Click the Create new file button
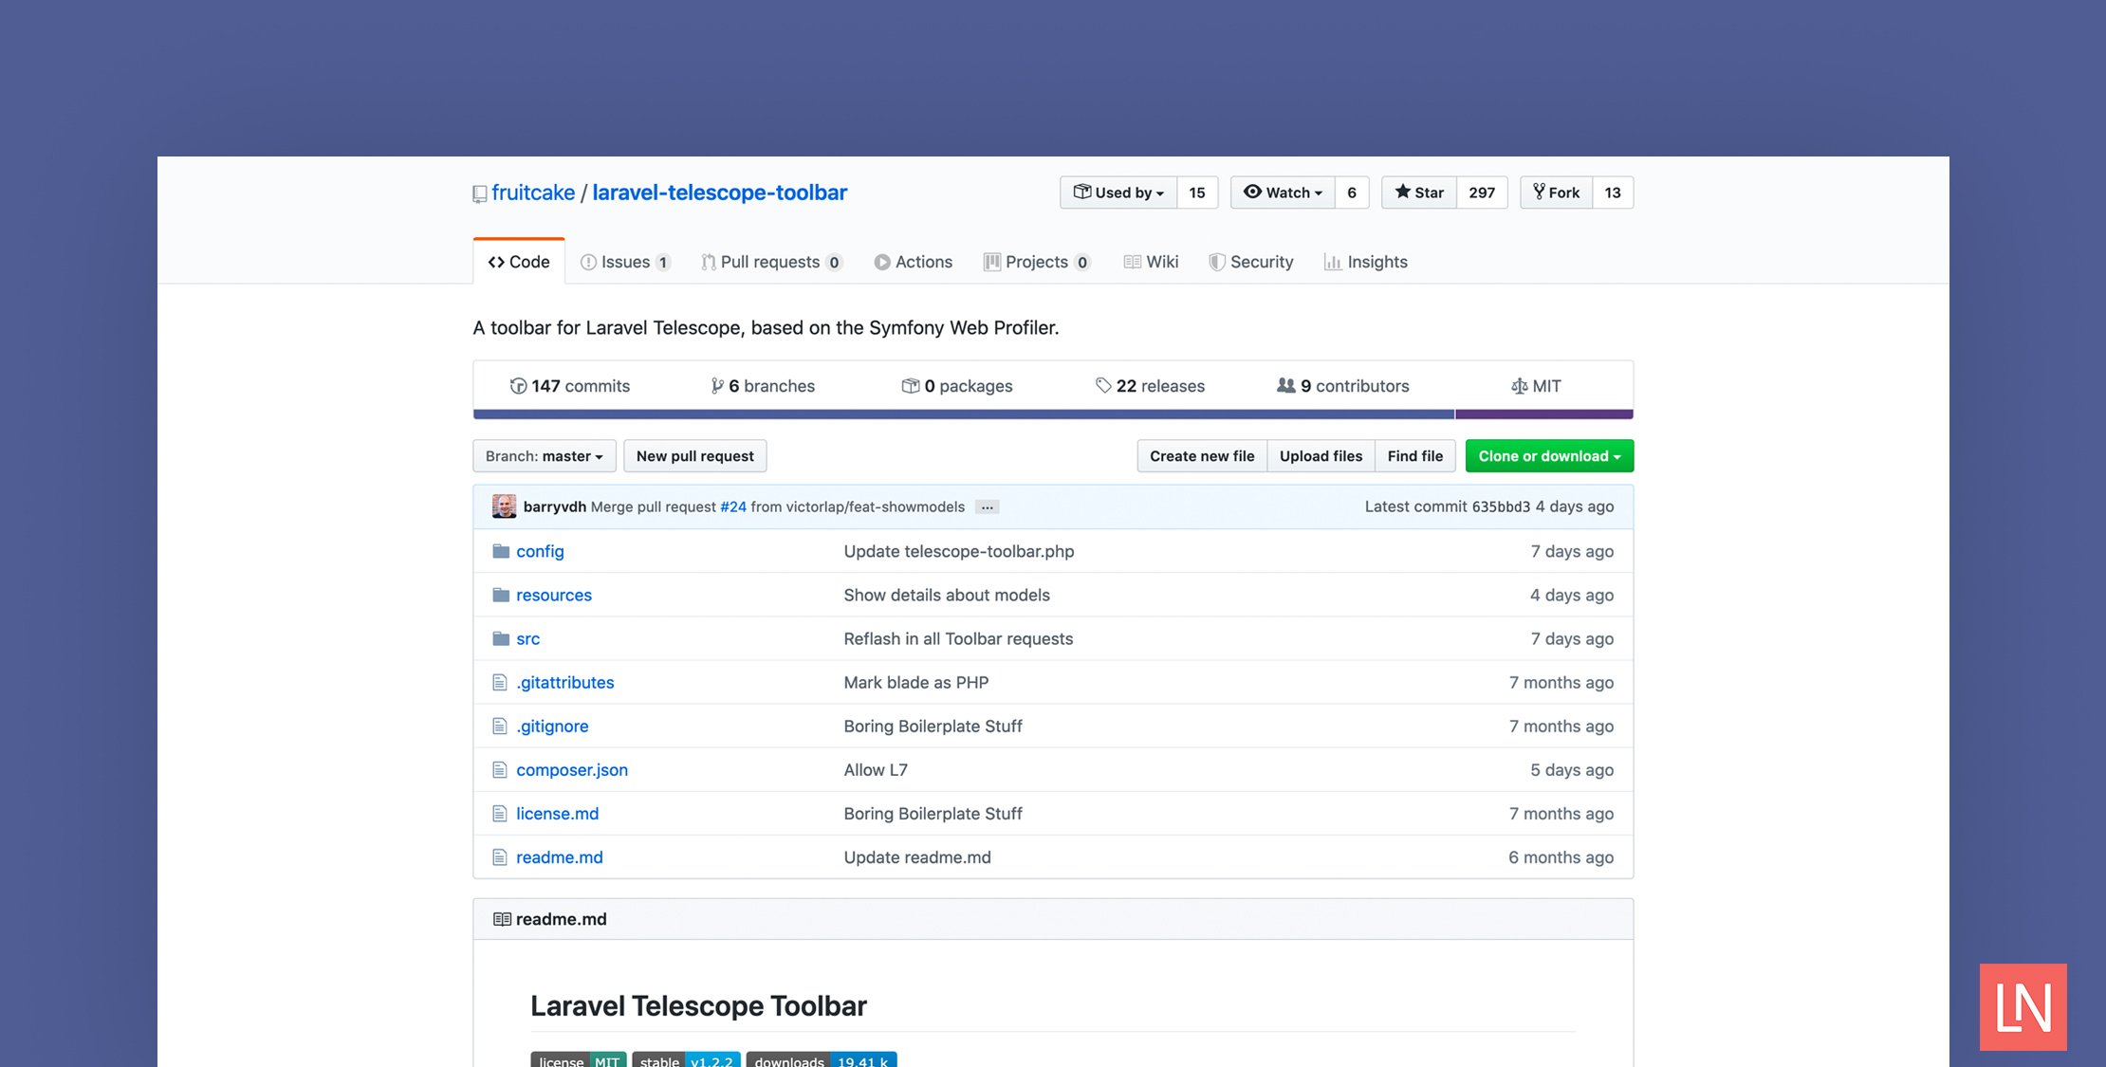Screen dimensions: 2106x1067 [x=1201, y=456]
